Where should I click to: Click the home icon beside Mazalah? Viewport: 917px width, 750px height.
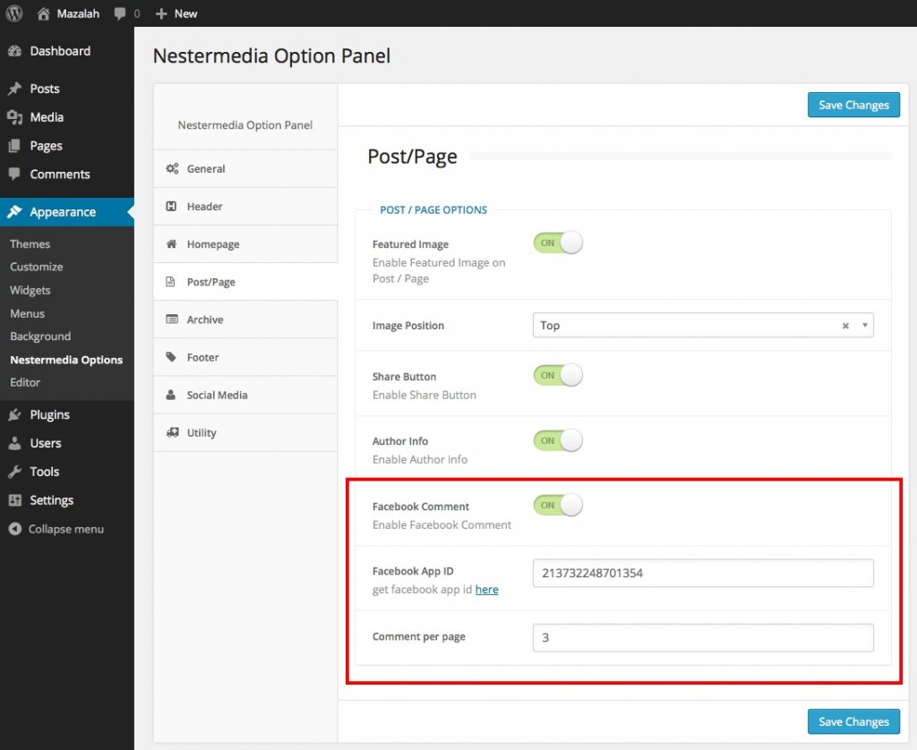43,13
